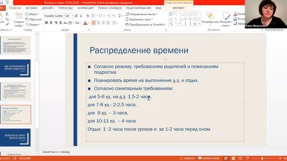
Task: Toggle text shadow with the S button
Action: 61,23
